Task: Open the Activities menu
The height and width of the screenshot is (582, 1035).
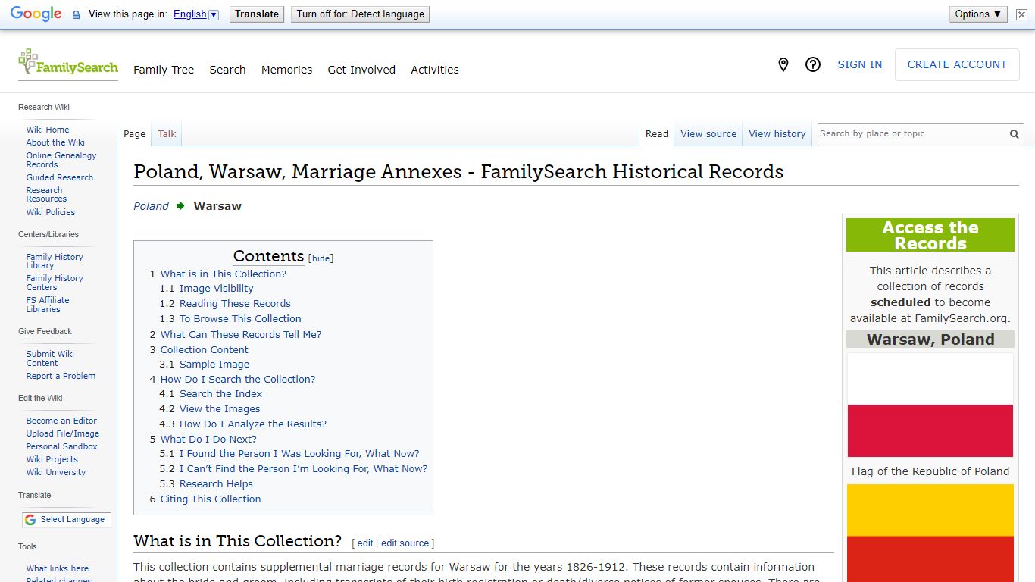Action: pyautogui.click(x=435, y=70)
